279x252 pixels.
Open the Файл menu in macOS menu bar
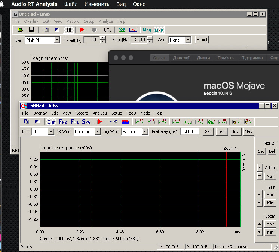71,4
